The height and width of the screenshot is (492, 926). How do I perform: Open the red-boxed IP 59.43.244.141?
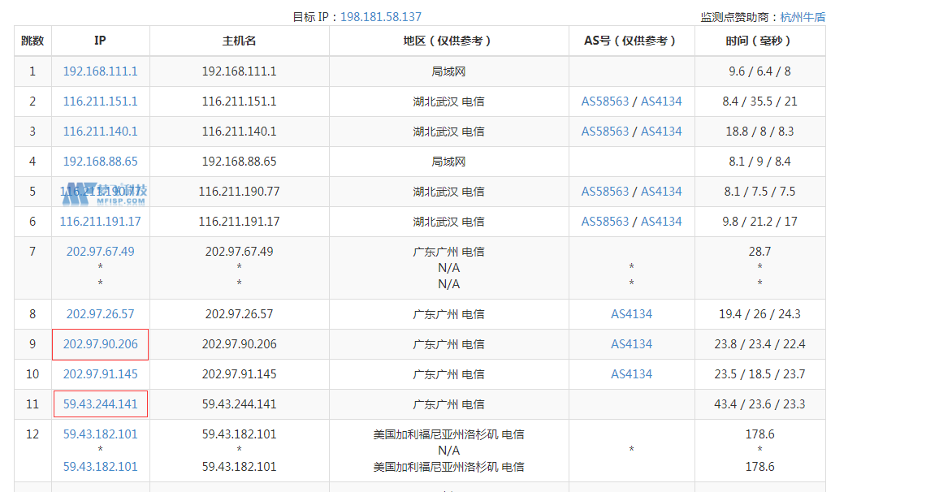[100, 404]
